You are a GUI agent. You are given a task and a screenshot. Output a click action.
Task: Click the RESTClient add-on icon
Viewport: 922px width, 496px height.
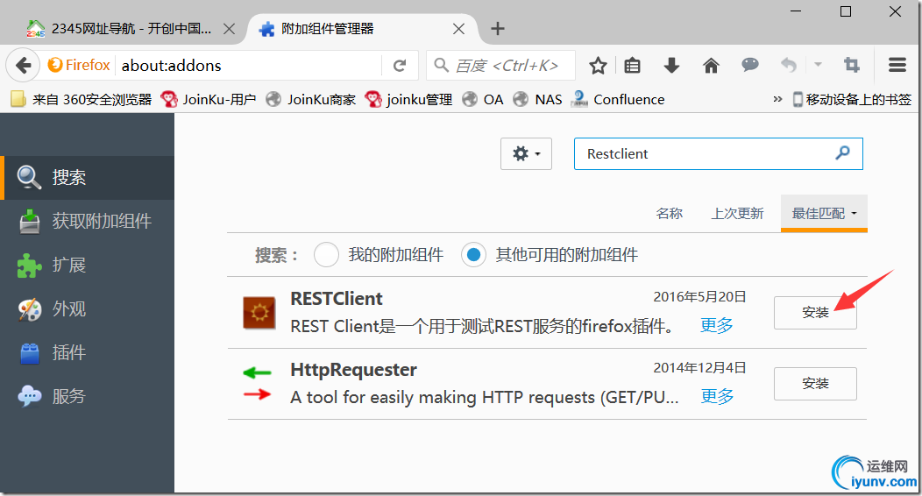[x=259, y=313]
